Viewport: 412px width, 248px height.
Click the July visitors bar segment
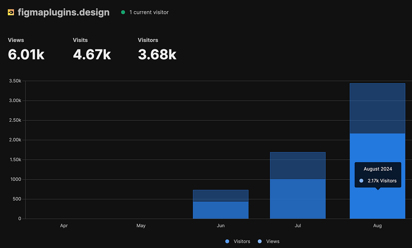click(x=298, y=199)
